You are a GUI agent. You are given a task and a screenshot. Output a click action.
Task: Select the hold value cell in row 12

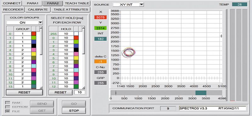[66, 86]
